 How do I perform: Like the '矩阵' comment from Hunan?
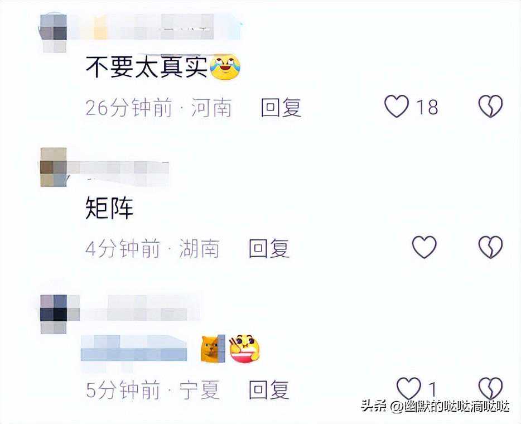(x=424, y=247)
